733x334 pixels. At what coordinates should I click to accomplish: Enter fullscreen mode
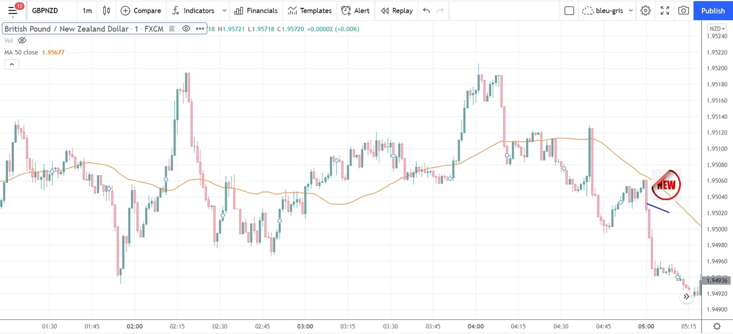pyautogui.click(x=665, y=11)
